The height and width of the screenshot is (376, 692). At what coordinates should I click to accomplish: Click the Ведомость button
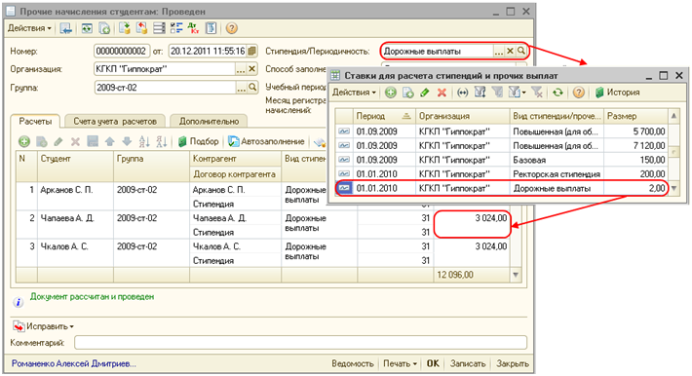point(352,363)
